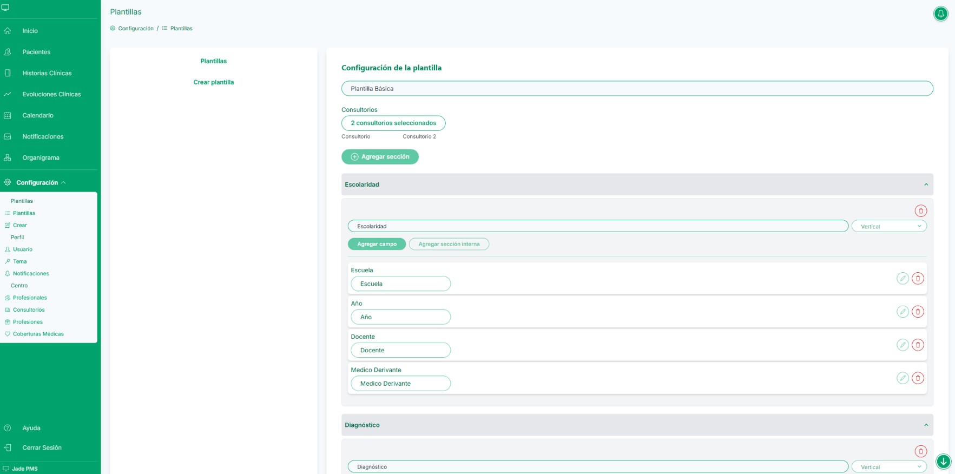Click the Año input field

coord(401,317)
